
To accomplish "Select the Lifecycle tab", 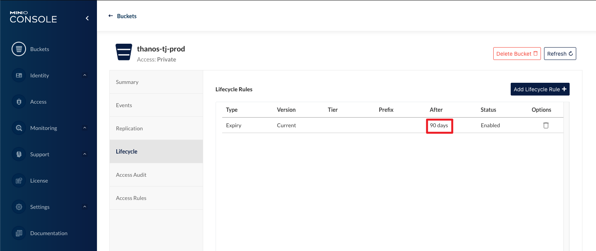I will 156,152.
